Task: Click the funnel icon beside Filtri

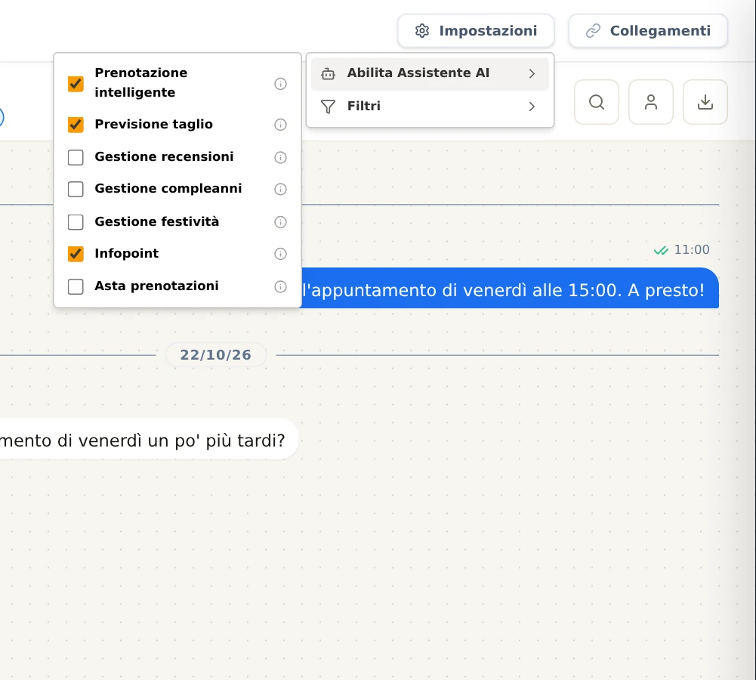Action: click(329, 107)
